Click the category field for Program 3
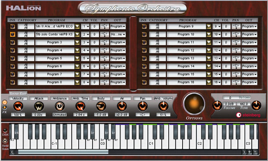Viewport: 268px width, 161px height. point(26,42)
